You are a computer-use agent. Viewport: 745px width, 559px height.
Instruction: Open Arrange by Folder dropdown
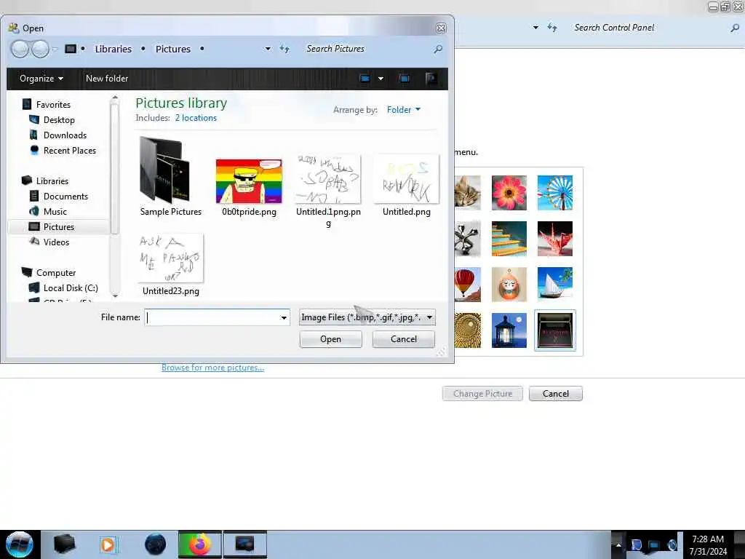tap(403, 110)
